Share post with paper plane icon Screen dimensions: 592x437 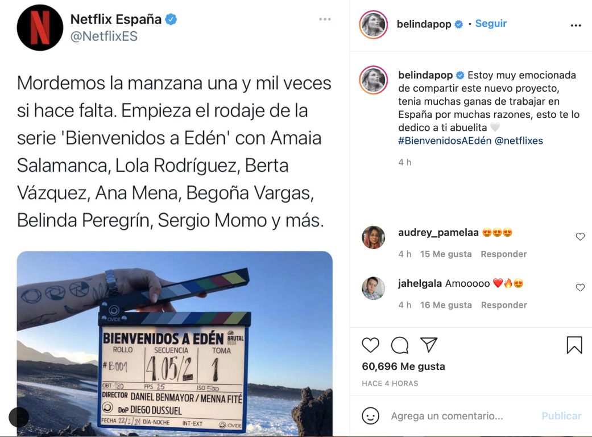pos(429,345)
